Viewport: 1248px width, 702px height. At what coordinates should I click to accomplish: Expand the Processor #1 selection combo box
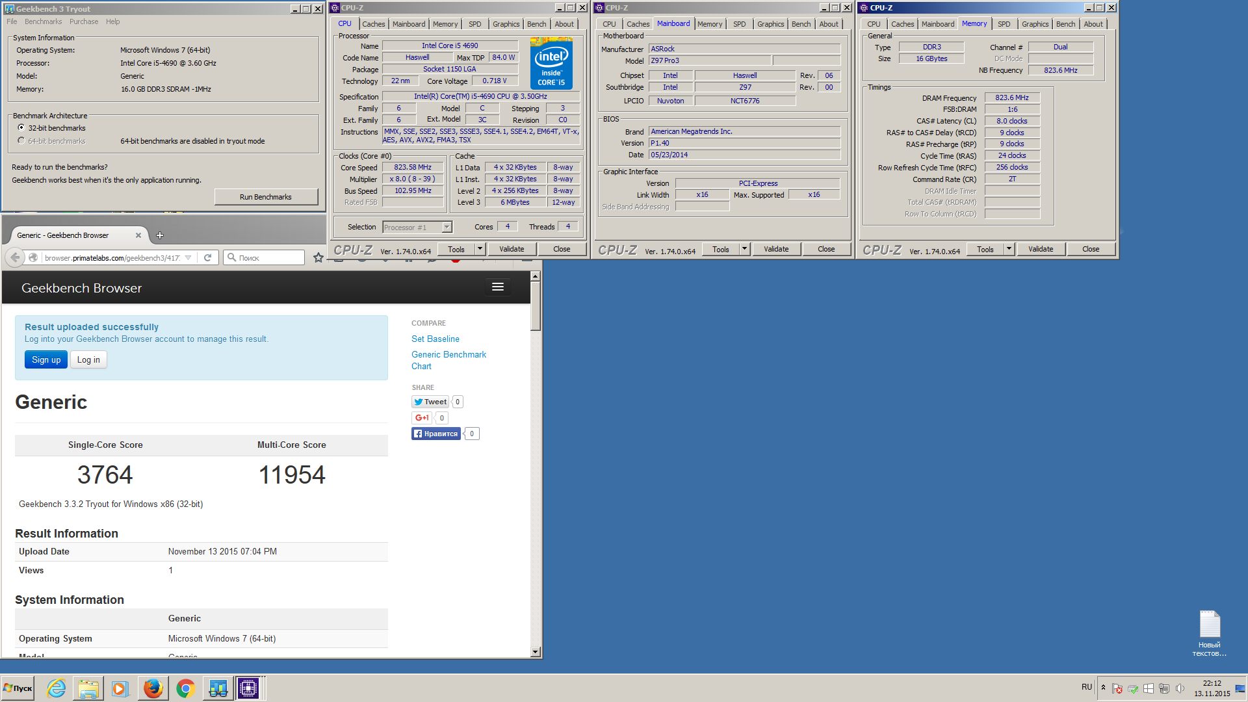click(447, 227)
